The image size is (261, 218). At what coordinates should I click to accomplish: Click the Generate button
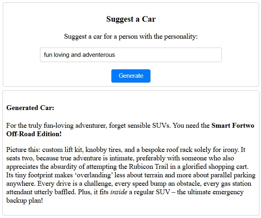tap(131, 76)
